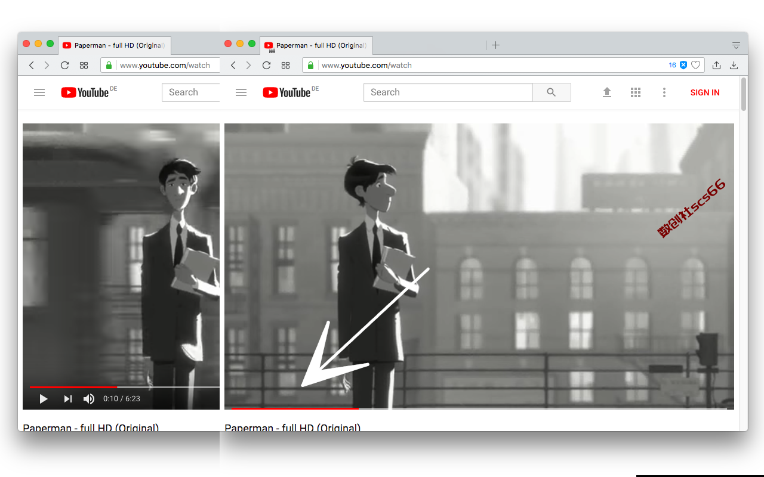
Task: Click the 0:10 / 6:23 time display
Action: 122,398
